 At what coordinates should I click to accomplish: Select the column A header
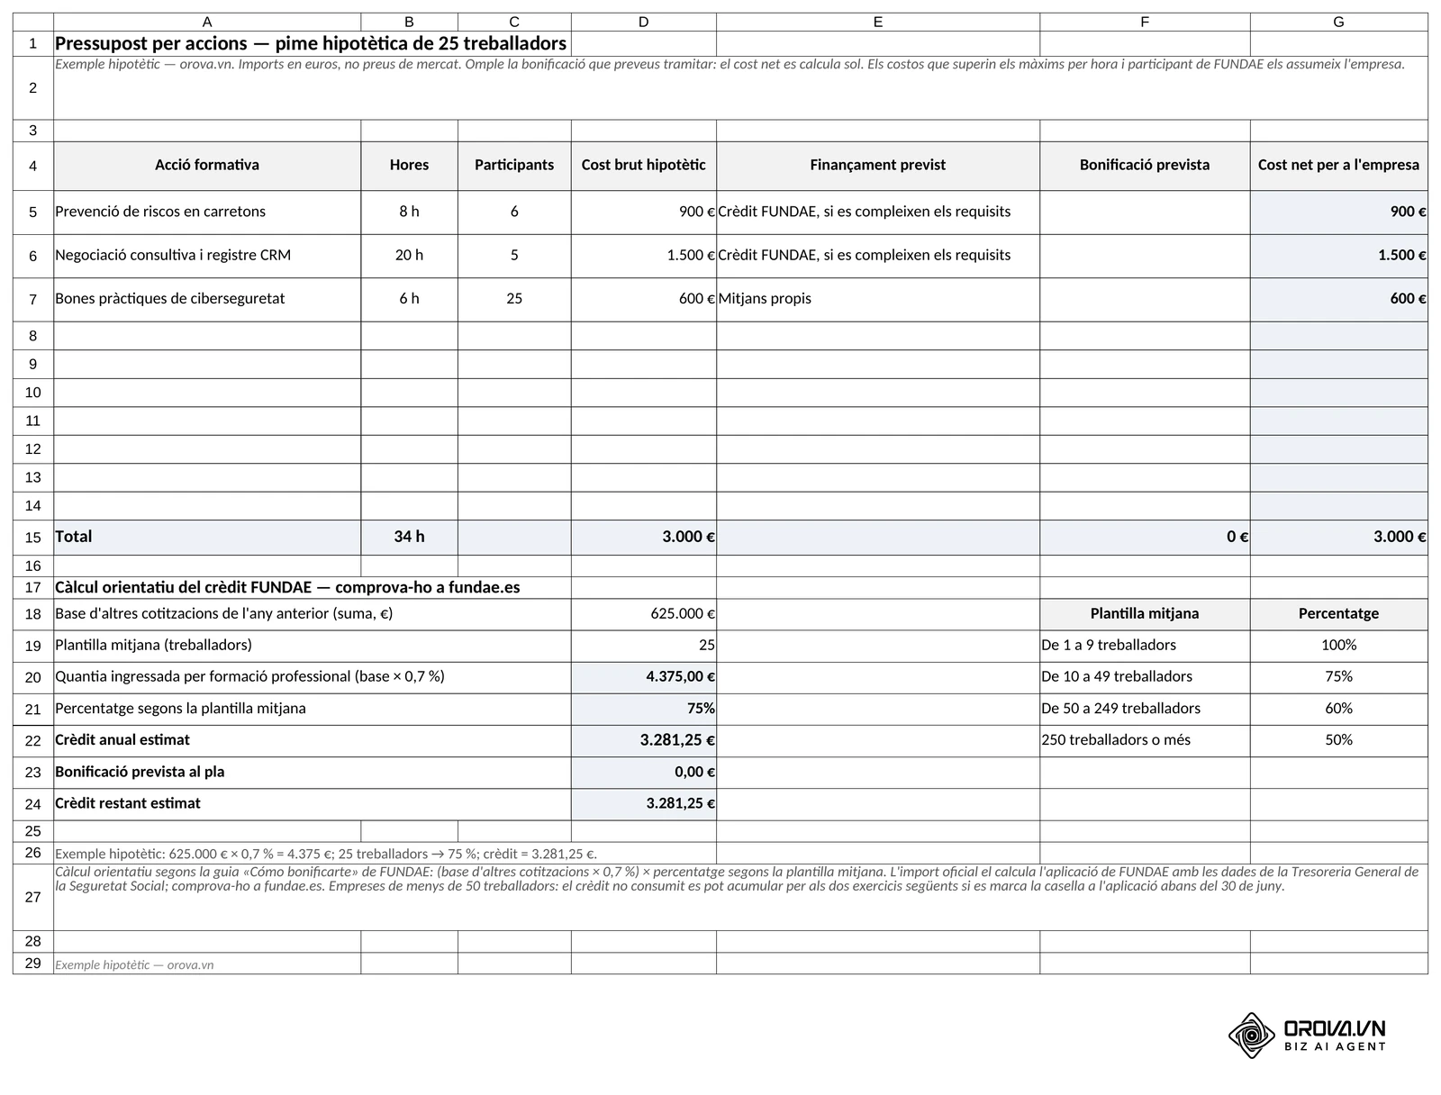pos(207,22)
